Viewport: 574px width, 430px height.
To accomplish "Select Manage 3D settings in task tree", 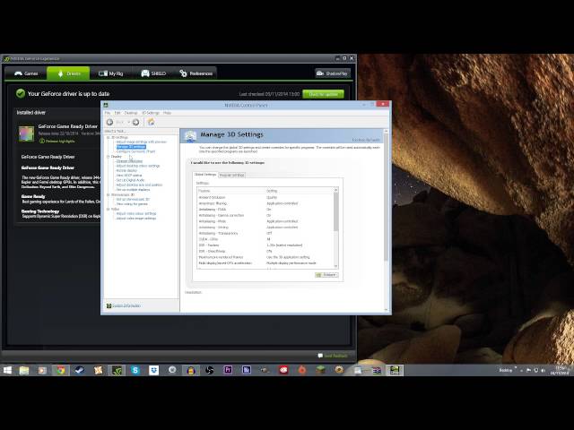I will pos(131,147).
